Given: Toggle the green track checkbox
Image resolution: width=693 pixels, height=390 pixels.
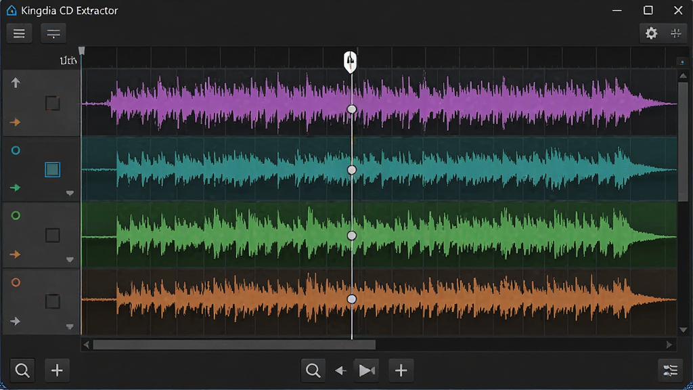Looking at the screenshot, I should [53, 235].
